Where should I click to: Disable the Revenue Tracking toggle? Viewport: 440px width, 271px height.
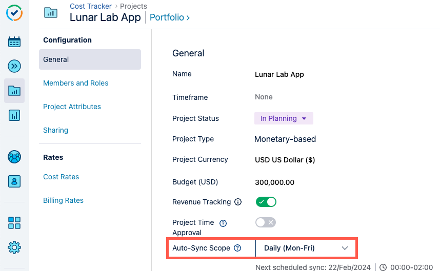pos(266,202)
